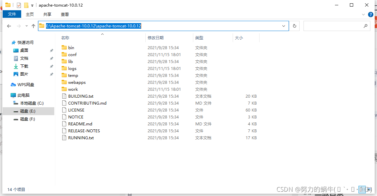Select the logs folder icon

click(64, 68)
